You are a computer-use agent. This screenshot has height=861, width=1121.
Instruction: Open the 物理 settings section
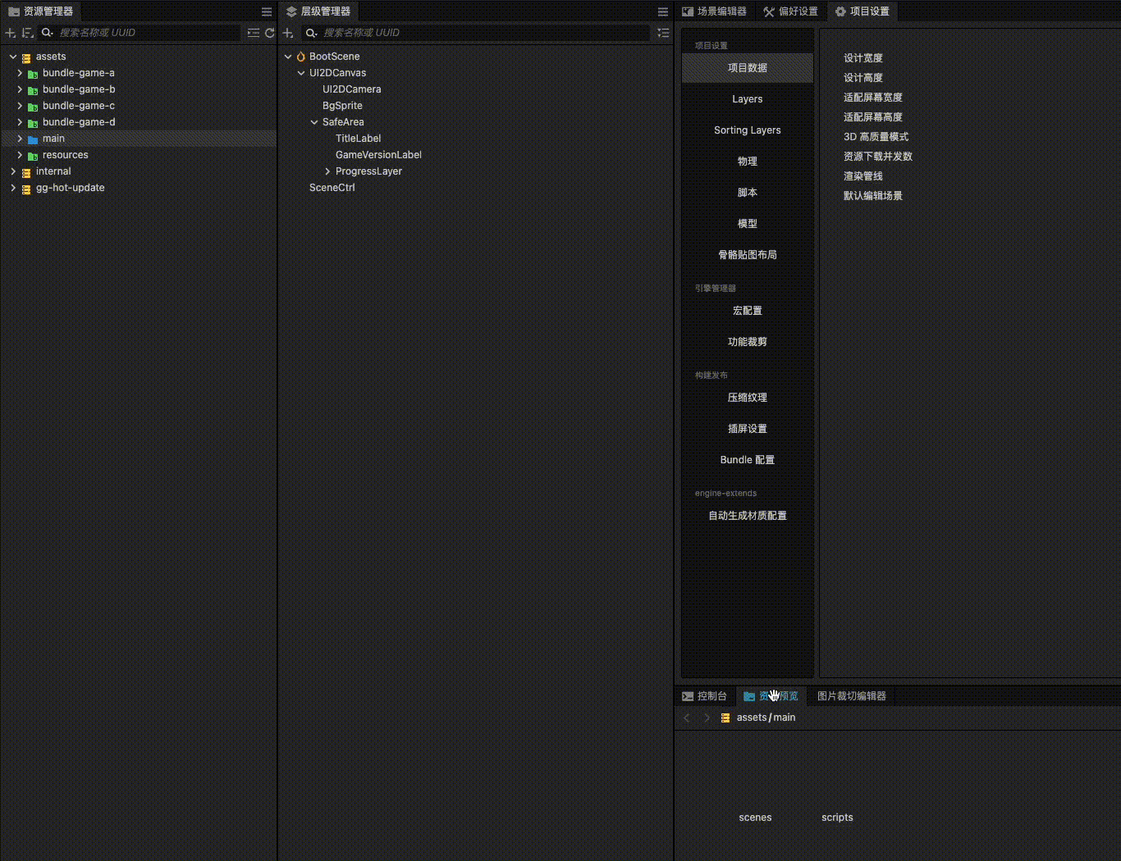[x=748, y=162]
